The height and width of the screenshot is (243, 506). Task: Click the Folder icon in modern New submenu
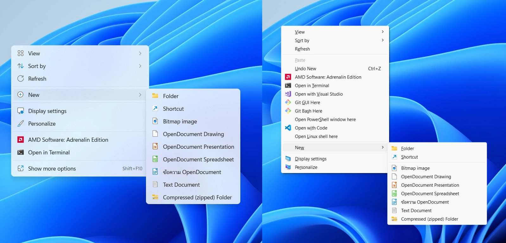tap(155, 96)
